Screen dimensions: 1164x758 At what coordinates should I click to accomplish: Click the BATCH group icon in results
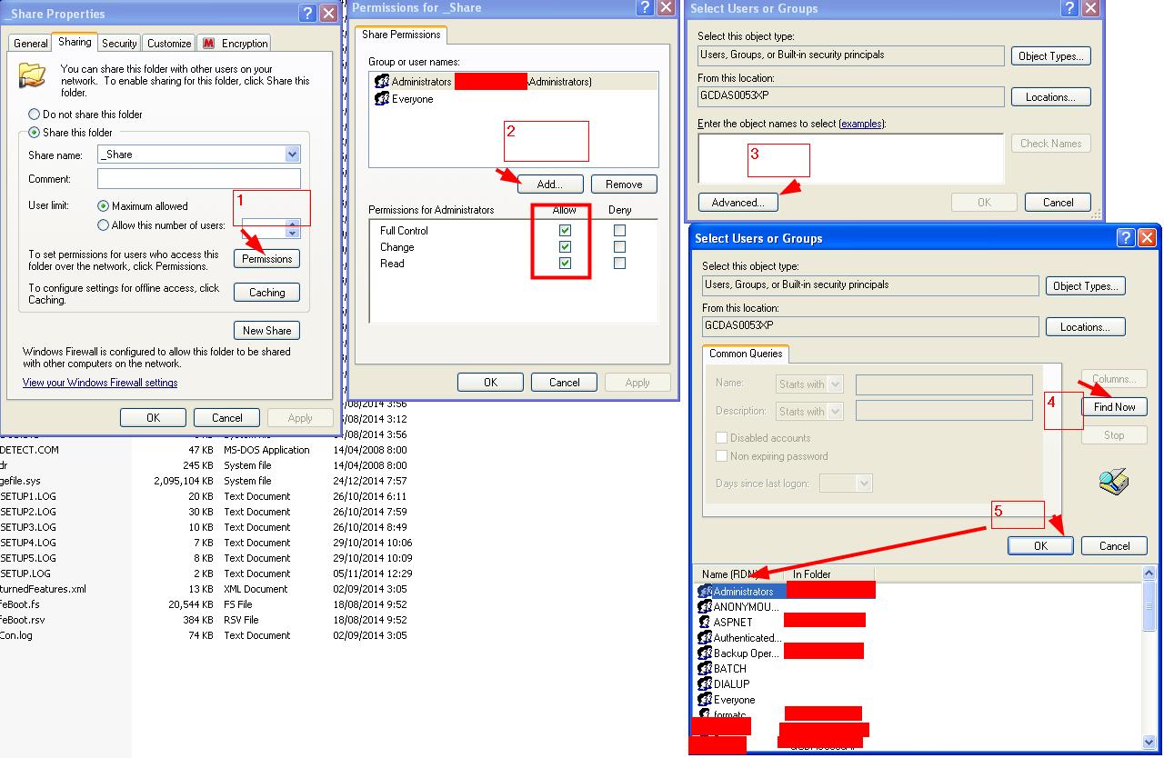point(705,669)
